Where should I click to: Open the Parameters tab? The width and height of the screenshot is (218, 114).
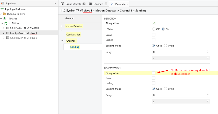[x=119, y=4]
